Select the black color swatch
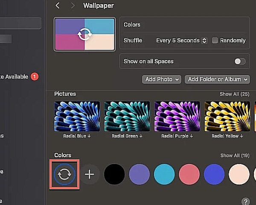Image resolution: width=256 pixels, height=205 pixels. point(114,174)
